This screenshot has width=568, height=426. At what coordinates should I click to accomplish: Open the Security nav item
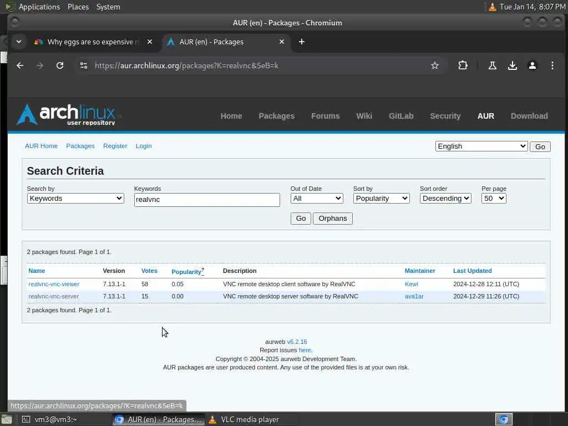pyautogui.click(x=445, y=116)
